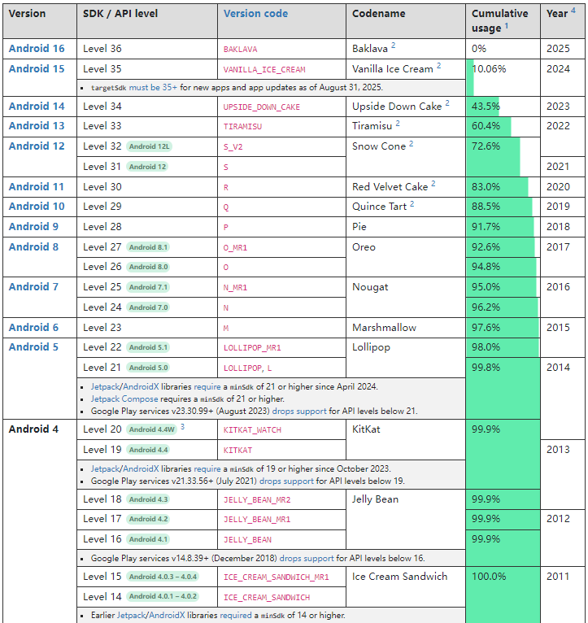Screen dimensions: 588x623
Task: Open footnote 3 beside Android 4.4W badge
Action: 182,427
